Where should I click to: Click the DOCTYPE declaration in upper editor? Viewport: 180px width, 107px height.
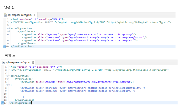click(91, 22)
